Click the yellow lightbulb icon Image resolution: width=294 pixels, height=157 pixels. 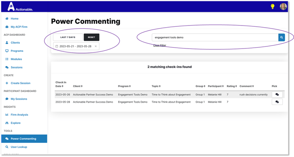coord(273,7)
